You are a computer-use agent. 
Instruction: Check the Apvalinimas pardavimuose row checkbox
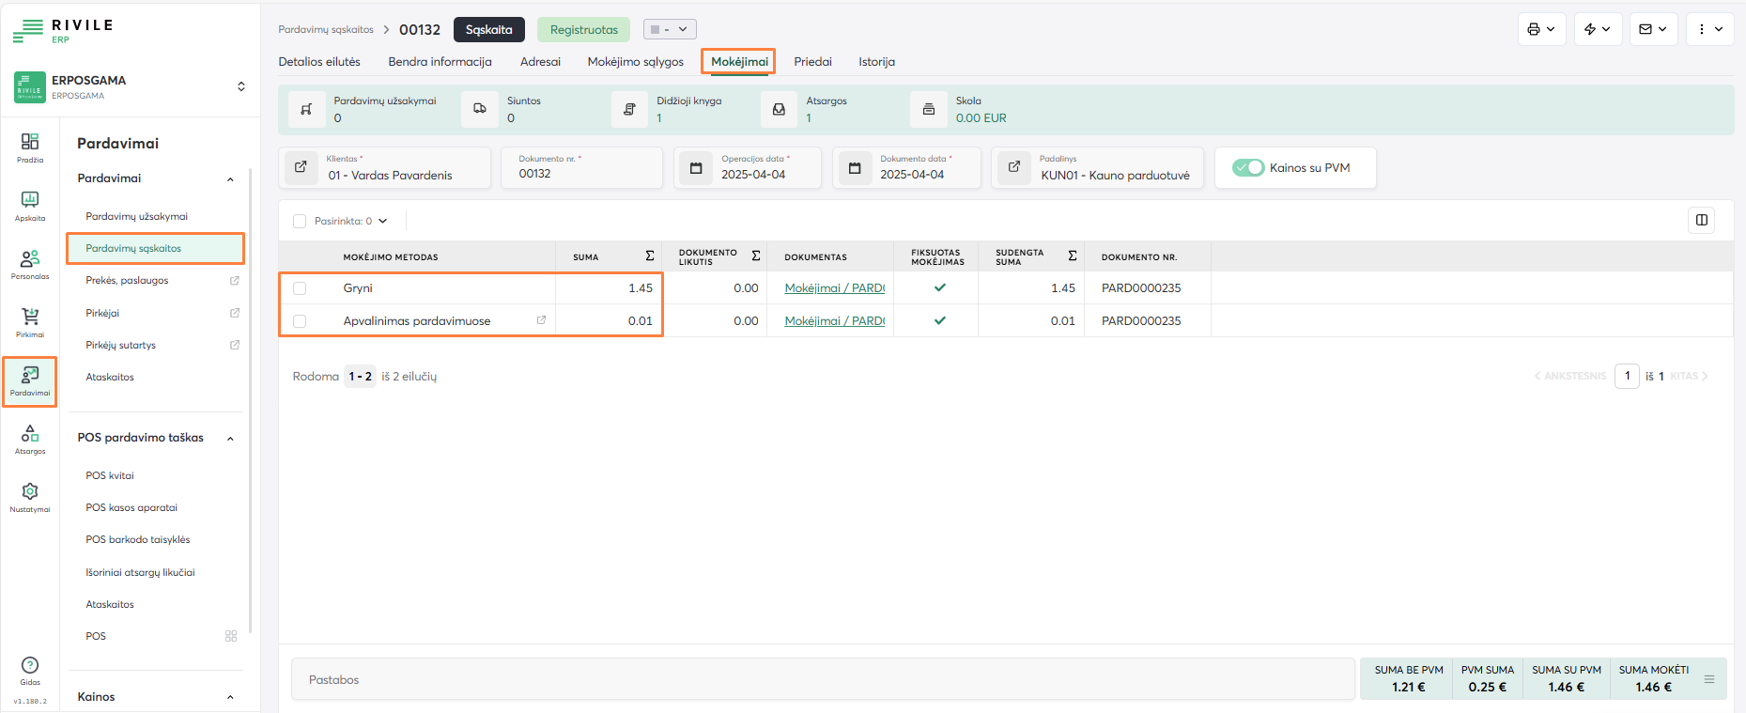(x=300, y=321)
